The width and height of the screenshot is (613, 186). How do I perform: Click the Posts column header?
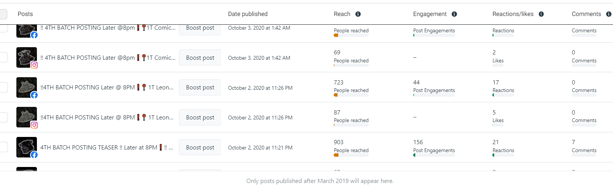25,14
